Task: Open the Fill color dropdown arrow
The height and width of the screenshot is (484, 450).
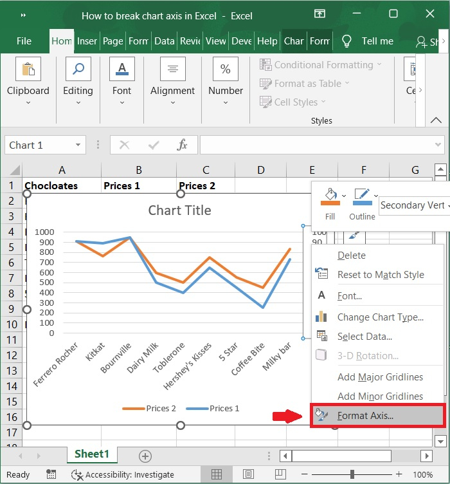Action: click(x=344, y=196)
